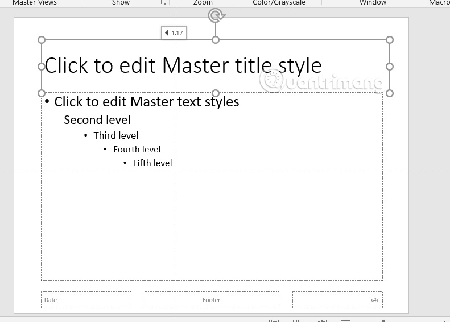Click the rotation handle above the title placeholder

coord(217,15)
